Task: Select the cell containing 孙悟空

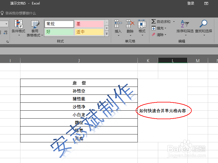Action: (79, 91)
